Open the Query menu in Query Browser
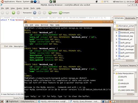The height and width of the screenshot is (103, 138). tap(19, 8)
